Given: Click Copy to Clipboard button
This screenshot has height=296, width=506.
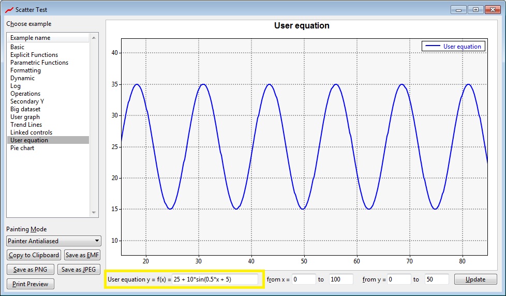Looking at the screenshot, I should point(34,255).
